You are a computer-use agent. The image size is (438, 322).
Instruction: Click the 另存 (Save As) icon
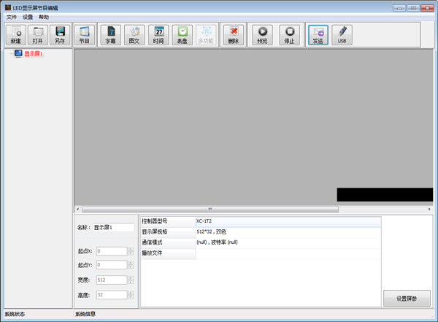pyautogui.click(x=60, y=34)
